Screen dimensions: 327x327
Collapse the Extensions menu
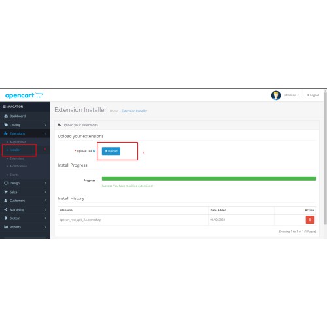pos(25,133)
